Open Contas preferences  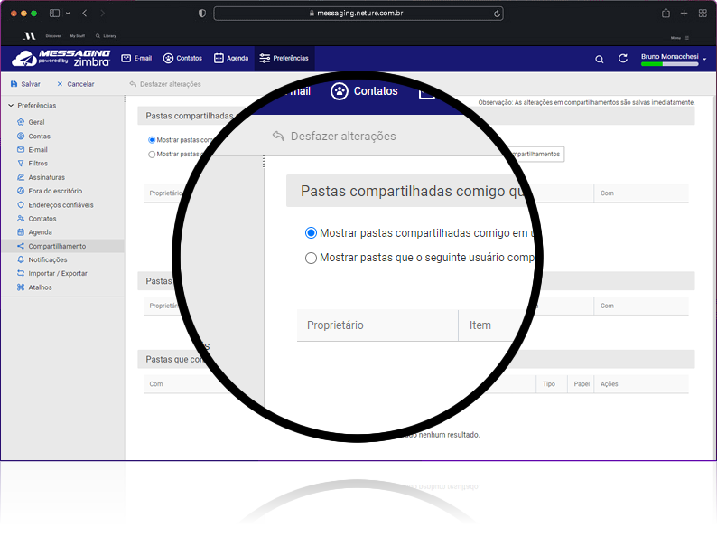click(40, 136)
